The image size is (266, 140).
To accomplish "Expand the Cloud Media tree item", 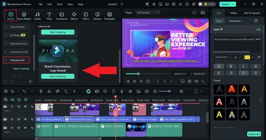I will coord(5,27).
